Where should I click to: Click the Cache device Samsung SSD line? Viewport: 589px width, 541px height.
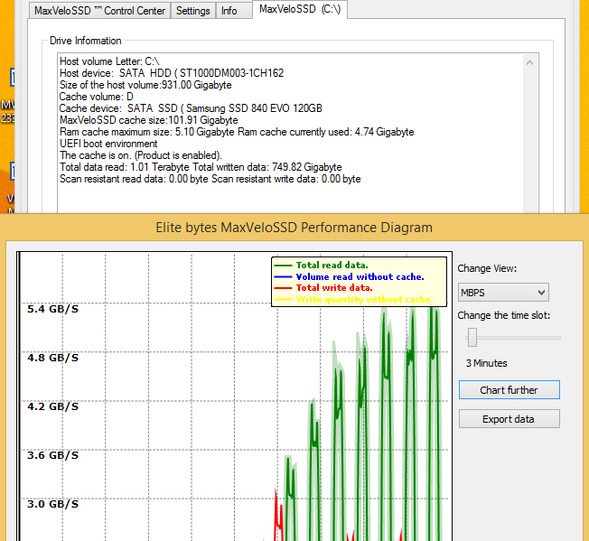click(x=191, y=108)
